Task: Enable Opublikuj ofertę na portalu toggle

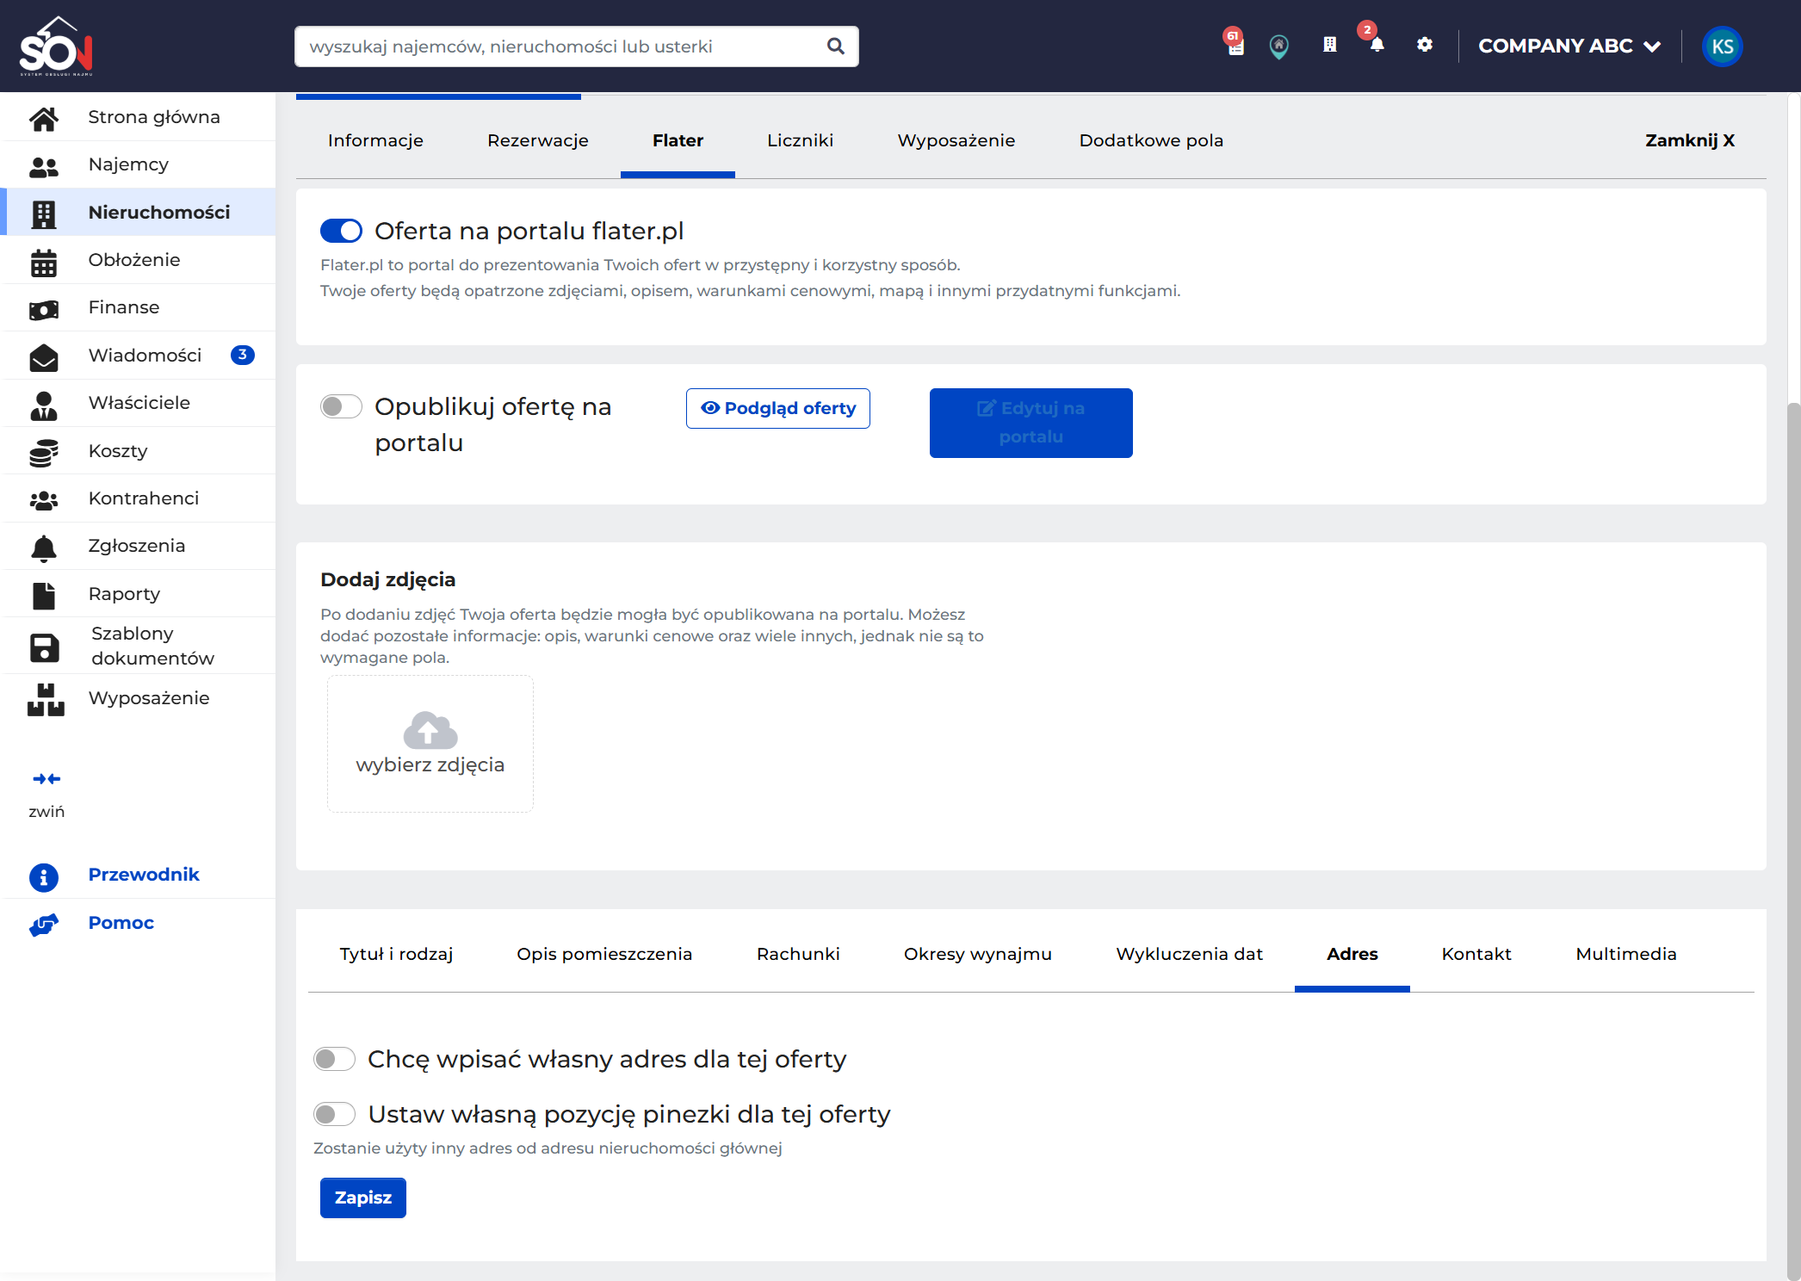Action: coord(341,406)
